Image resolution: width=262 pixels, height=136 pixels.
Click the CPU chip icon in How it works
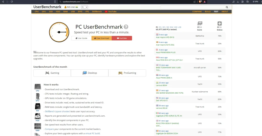click(x=38, y=87)
